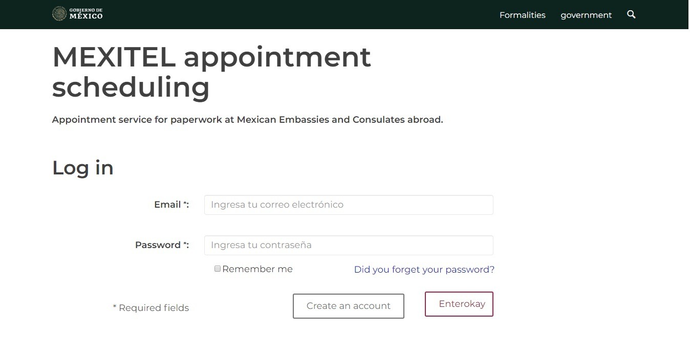Screen dimensions: 690x356
Task: Focus the Email input field
Action: click(x=349, y=205)
